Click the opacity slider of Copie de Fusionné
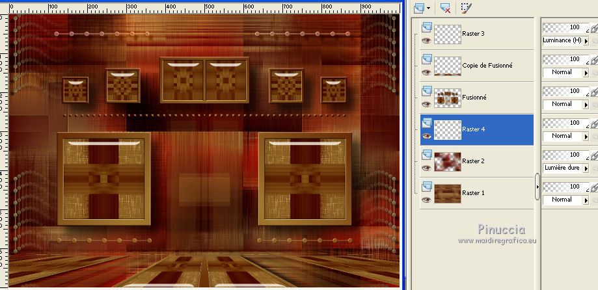This screenshot has height=290, width=598. tap(566, 59)
